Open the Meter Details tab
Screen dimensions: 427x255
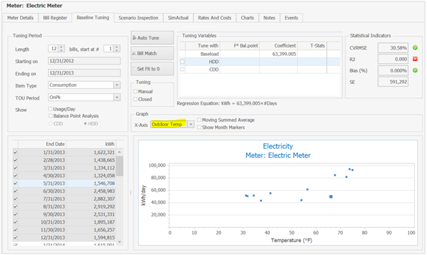point(20,18)
